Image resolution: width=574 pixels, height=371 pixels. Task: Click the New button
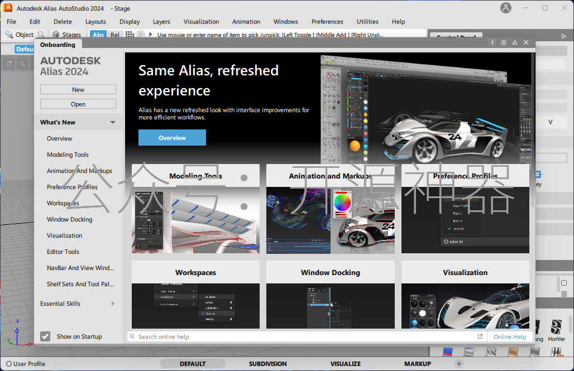tap(78, 90)
